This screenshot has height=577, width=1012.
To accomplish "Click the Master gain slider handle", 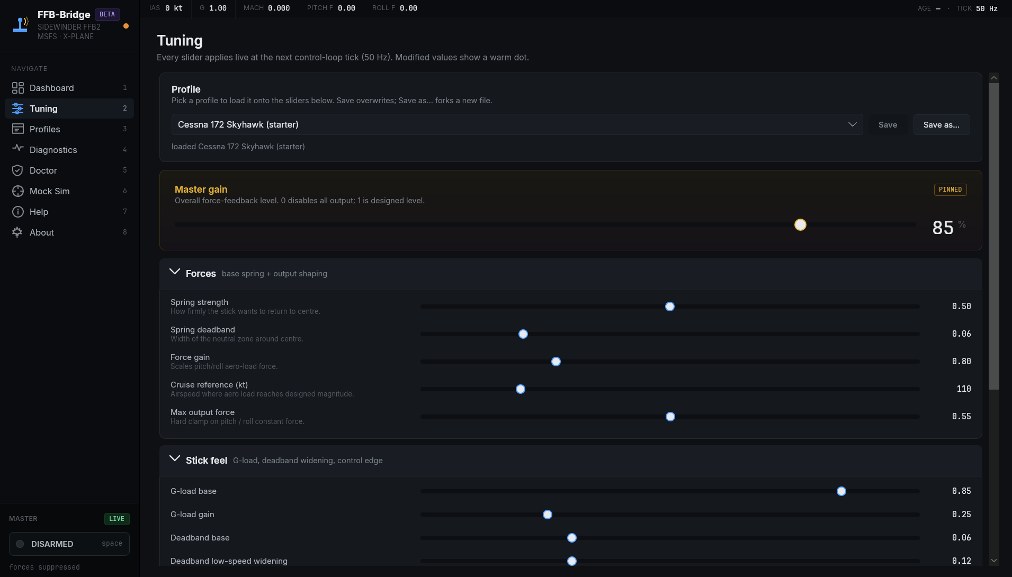I will point(800,225).
